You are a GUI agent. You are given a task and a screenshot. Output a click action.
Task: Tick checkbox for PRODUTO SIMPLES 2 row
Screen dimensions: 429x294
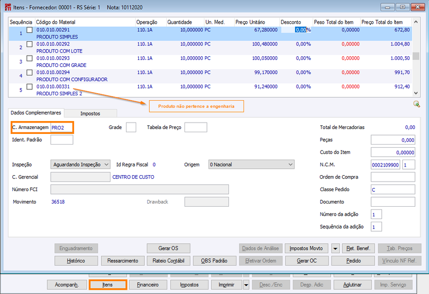pyautogui.click(x=29, y=87)
